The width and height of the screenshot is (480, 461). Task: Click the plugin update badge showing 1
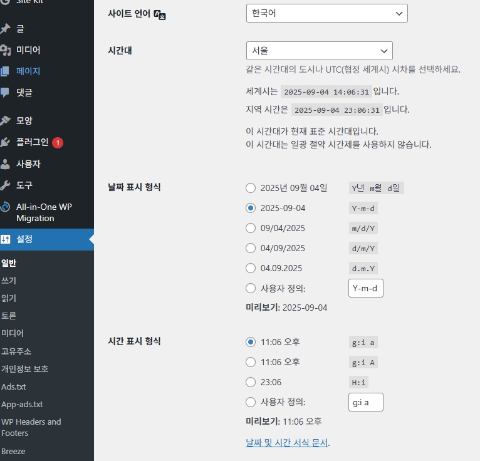point(58,143)
